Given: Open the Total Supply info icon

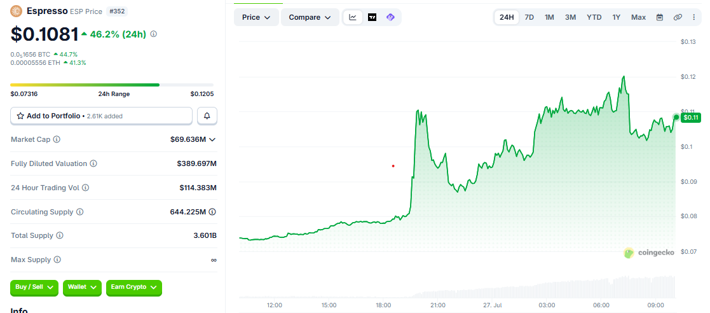Looking at the screenshot, I should click(x=60, y=235).
